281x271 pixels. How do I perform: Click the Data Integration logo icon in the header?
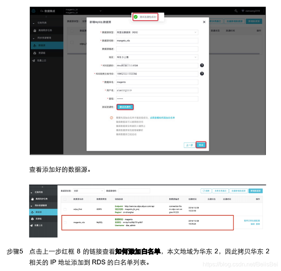click(x=33, y=11)
